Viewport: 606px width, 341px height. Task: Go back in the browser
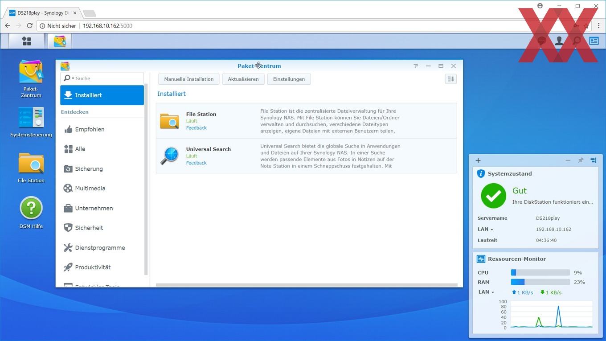tap(8, 26)
